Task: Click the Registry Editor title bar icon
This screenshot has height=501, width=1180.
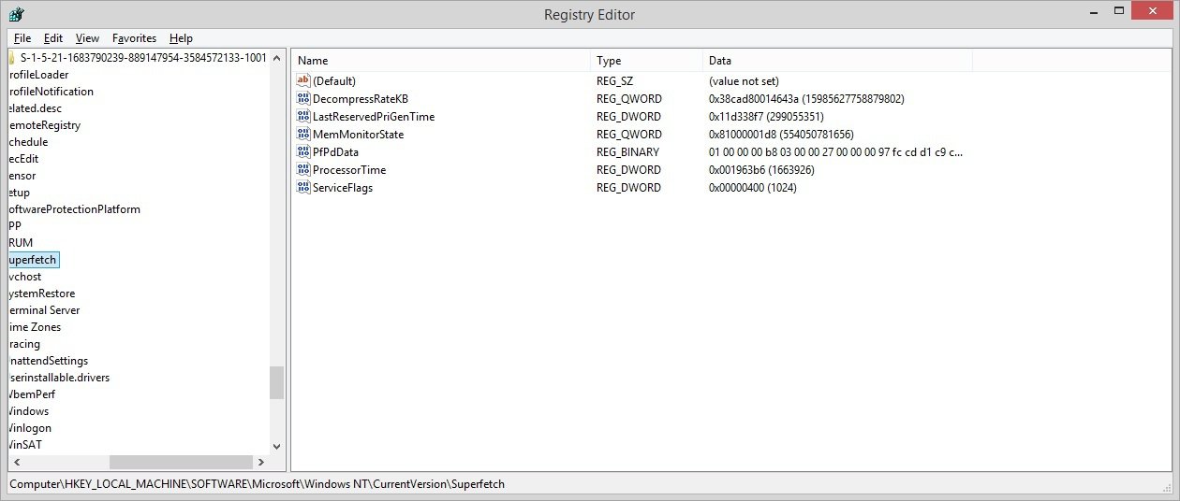Action: [x=17, y=14]
